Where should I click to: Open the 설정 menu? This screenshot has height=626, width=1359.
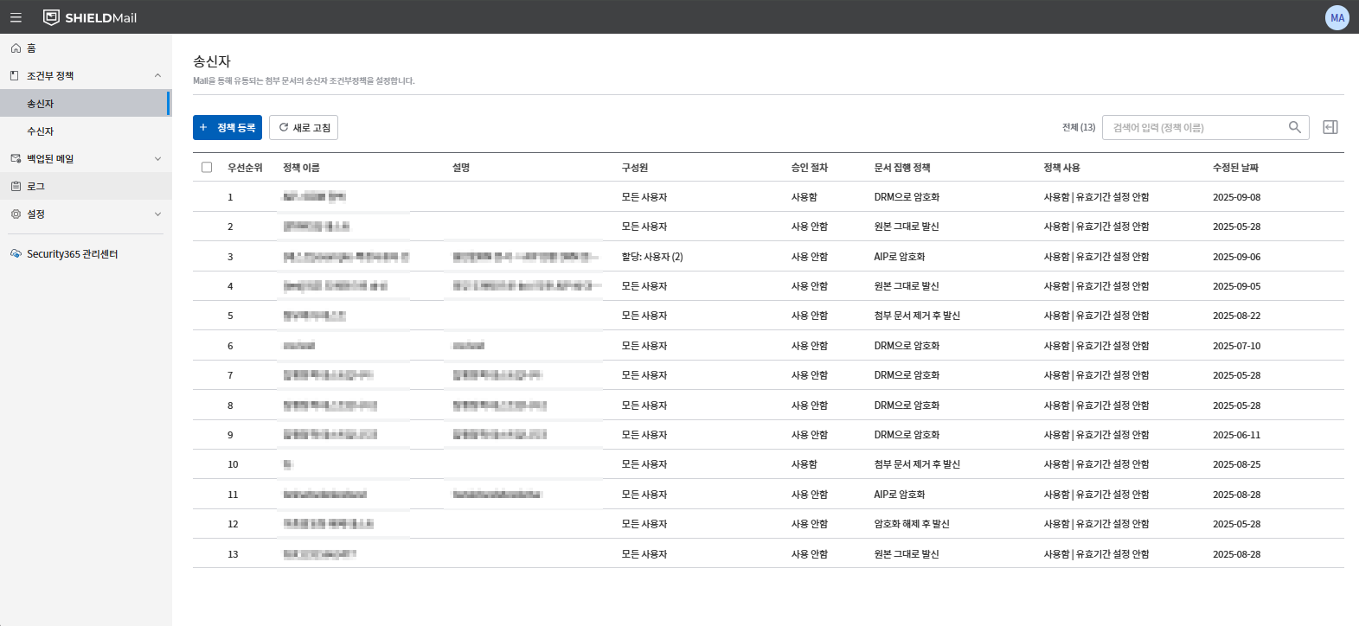86,214
